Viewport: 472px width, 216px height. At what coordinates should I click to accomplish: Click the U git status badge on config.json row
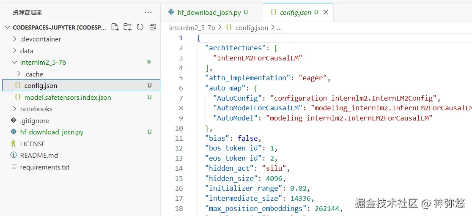click(x=149, y=85)
